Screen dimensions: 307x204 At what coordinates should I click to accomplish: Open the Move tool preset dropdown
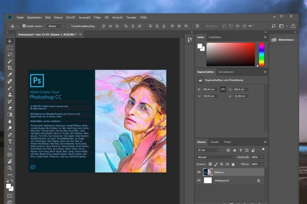pos(17,26)
